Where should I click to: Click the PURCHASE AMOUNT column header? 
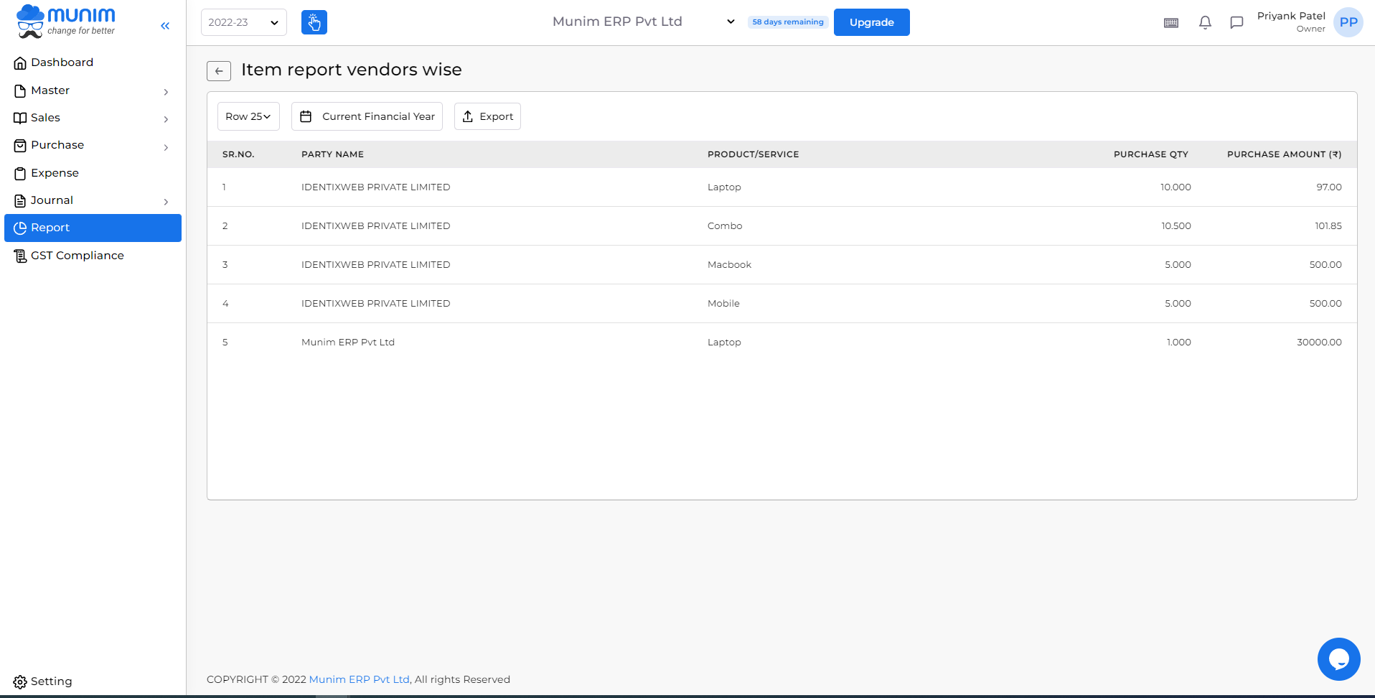point(1284,154)
